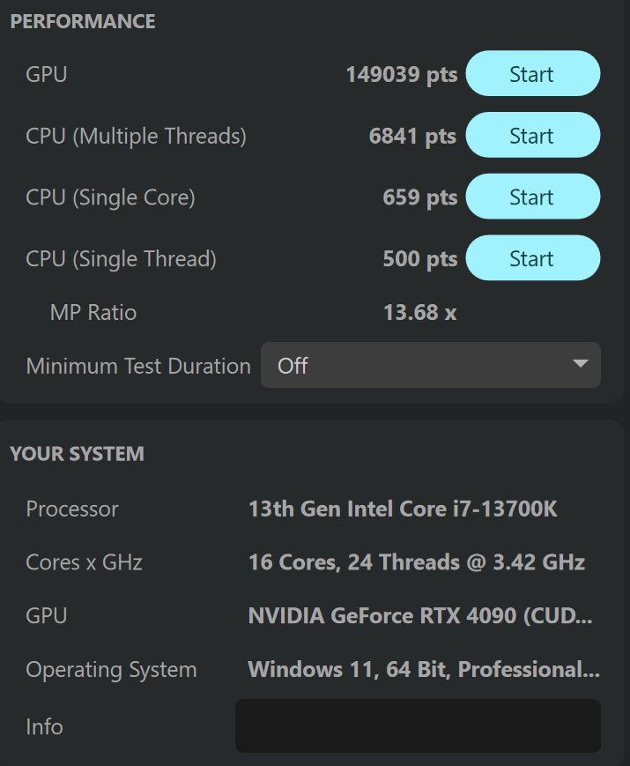Screen dimensions: 630x766
Task: Click the Windows 11 operating system value
Action: (424, 669)
